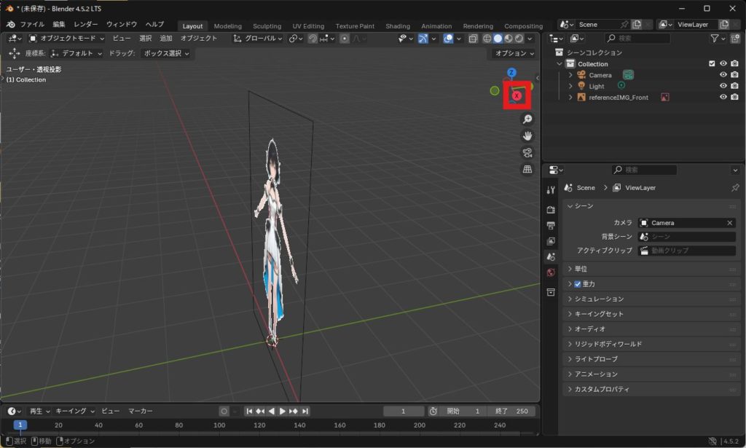Expand the referenceIMG_Front tree item

(570, 97)
